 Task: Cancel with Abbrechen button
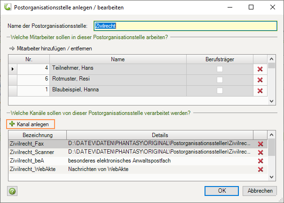[x=260, y=191]
